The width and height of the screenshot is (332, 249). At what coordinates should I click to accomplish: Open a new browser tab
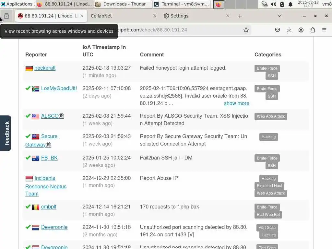click(x=240, y=16)
